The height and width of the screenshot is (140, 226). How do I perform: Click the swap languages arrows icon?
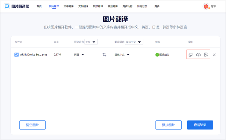[x=104, y=55]
